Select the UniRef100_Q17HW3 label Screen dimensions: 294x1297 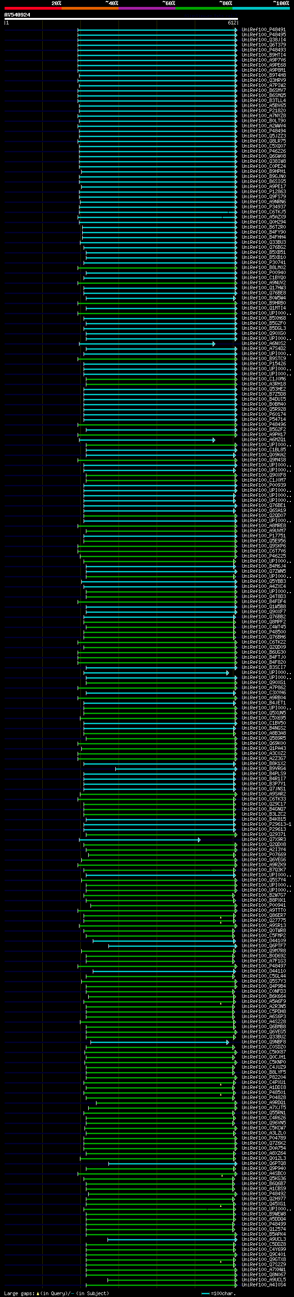tap(263, 288)
